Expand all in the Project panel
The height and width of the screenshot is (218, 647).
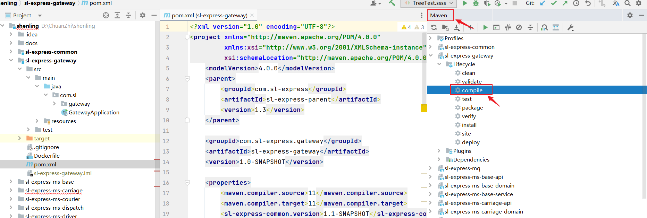pyautogui.click(x=117, y=15)
